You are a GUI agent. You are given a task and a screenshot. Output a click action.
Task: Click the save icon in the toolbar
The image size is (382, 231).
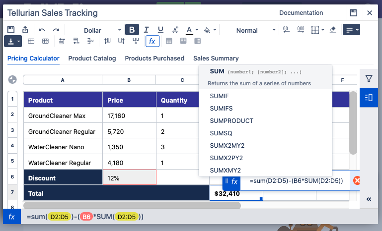click(x=11, y=30)
